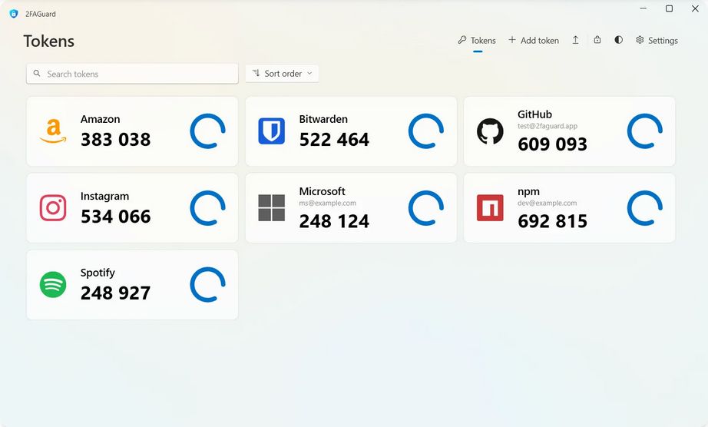Copy the Spotify code 248 927

116,293
